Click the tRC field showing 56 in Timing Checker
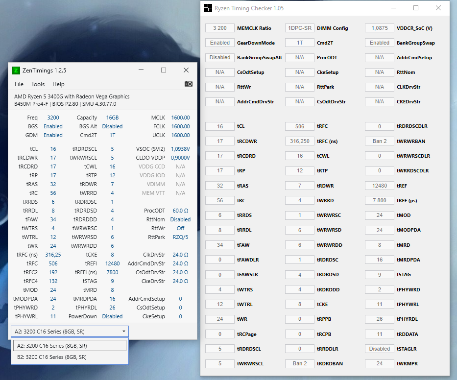Screen dimensions: 457x380 220,200
